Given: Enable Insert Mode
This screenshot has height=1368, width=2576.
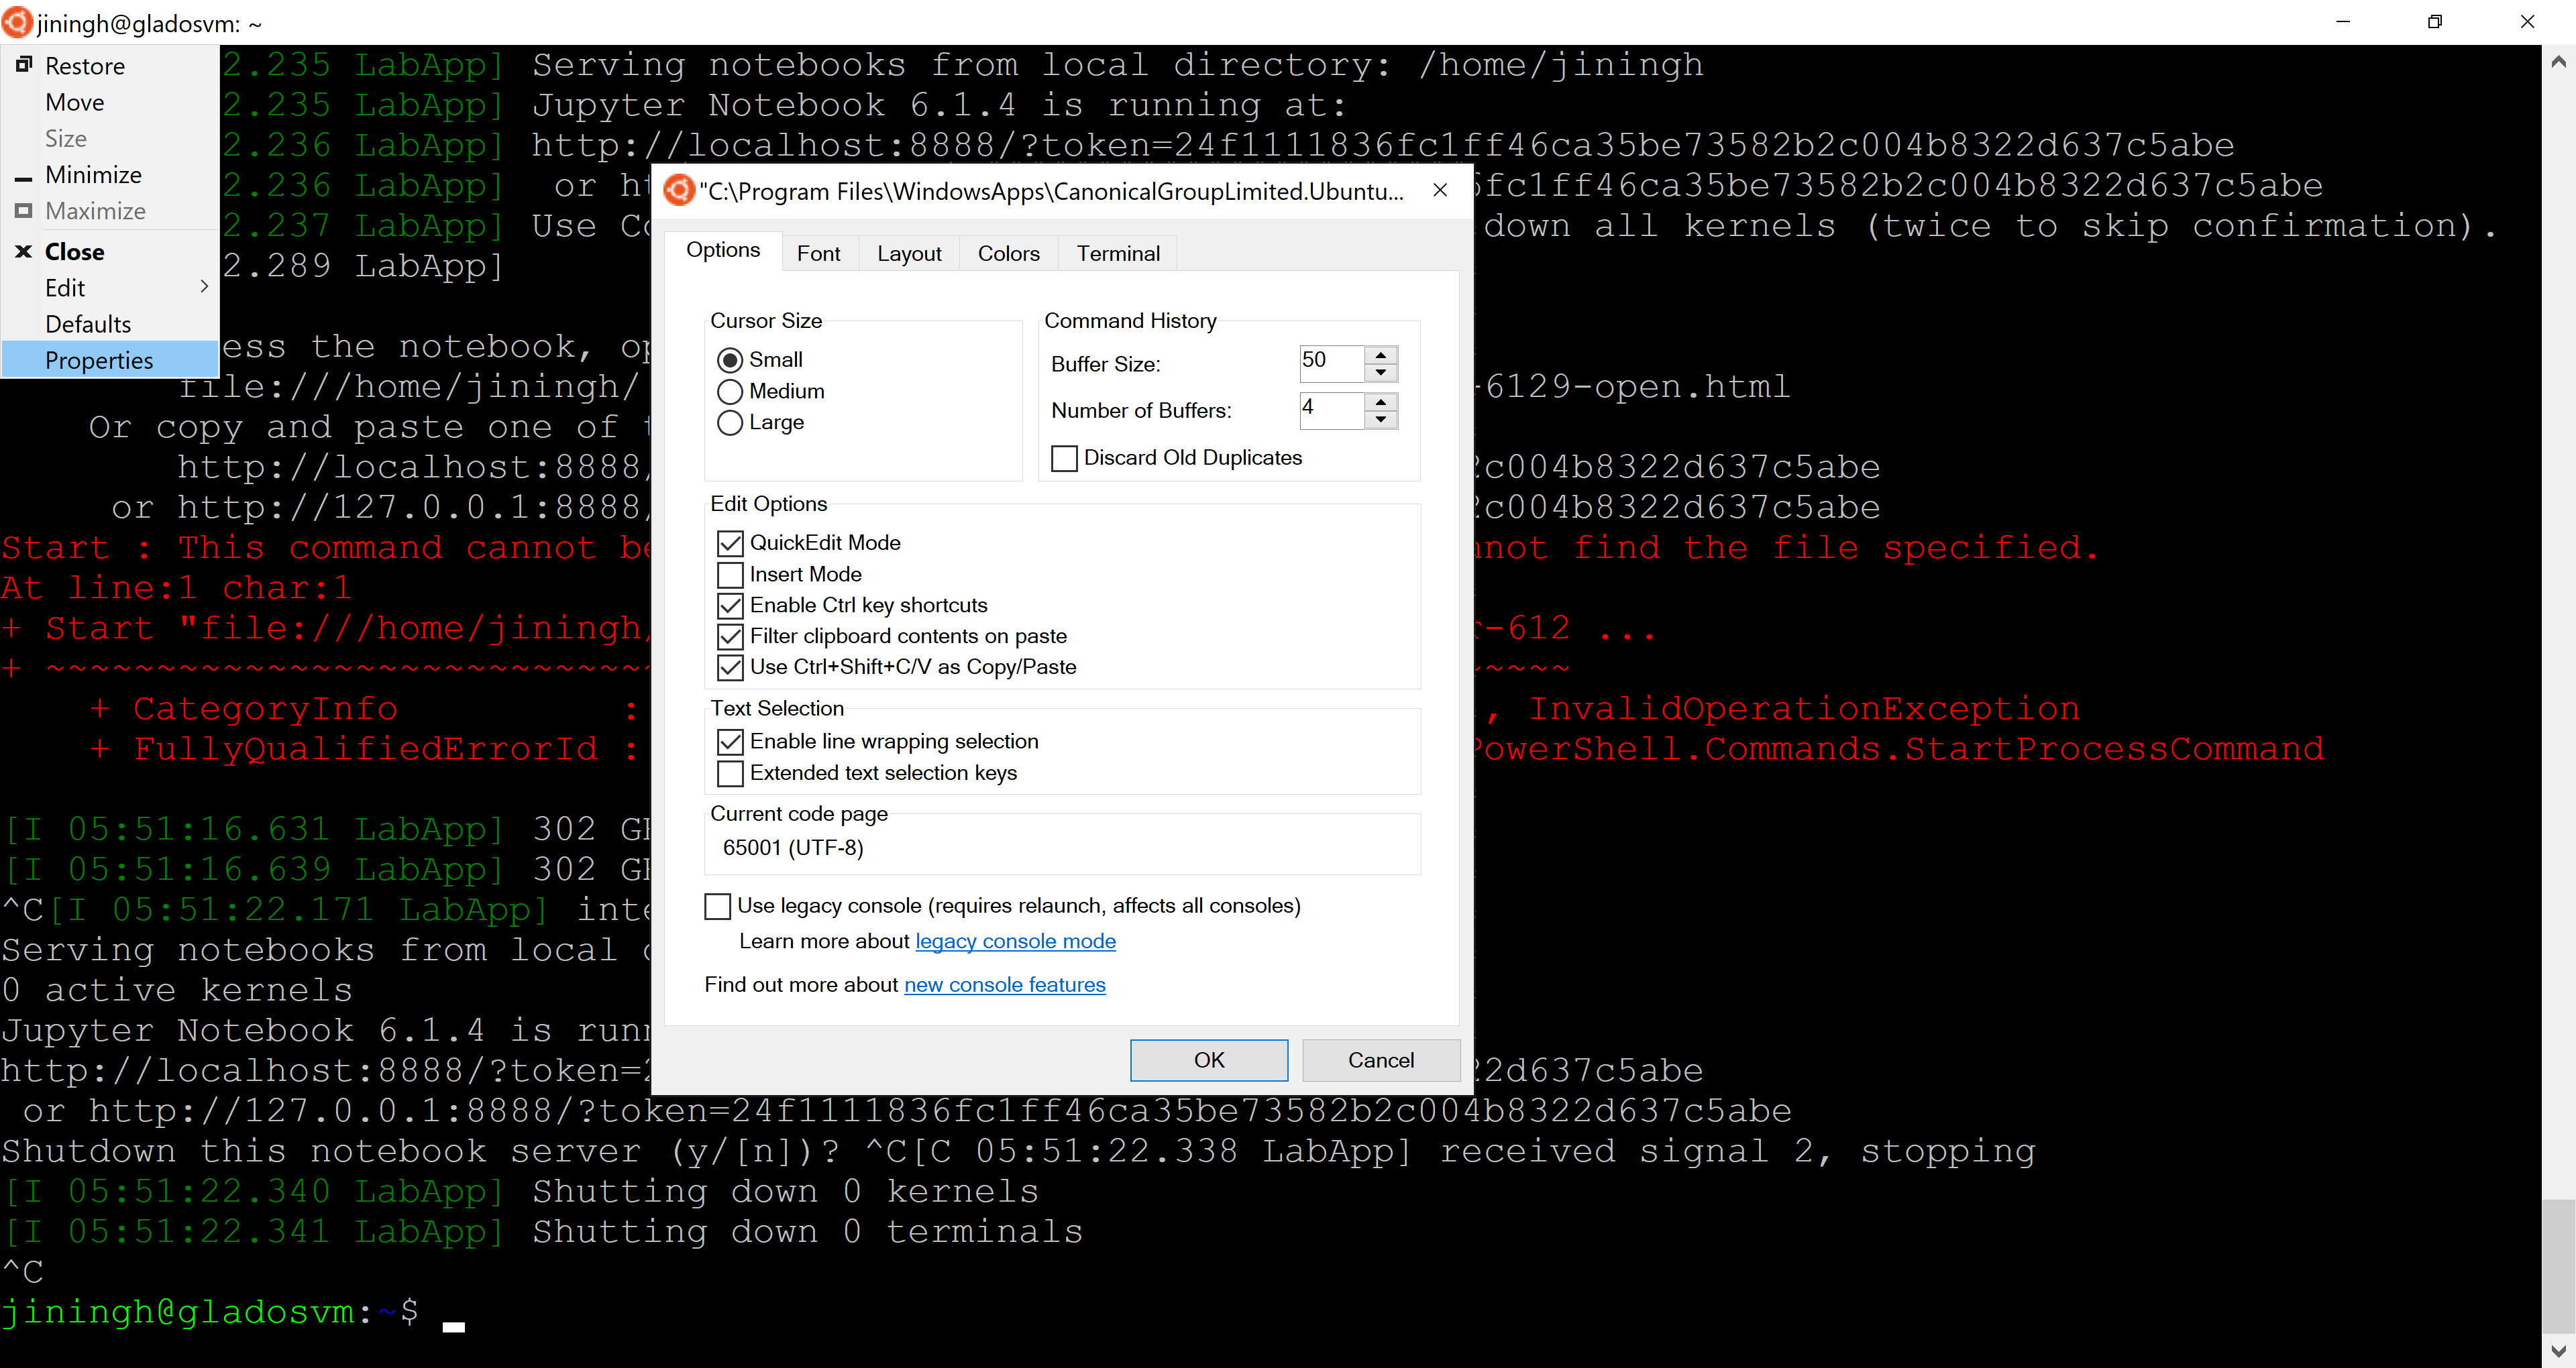Looking at the screenshot, I should coord(731,575).
